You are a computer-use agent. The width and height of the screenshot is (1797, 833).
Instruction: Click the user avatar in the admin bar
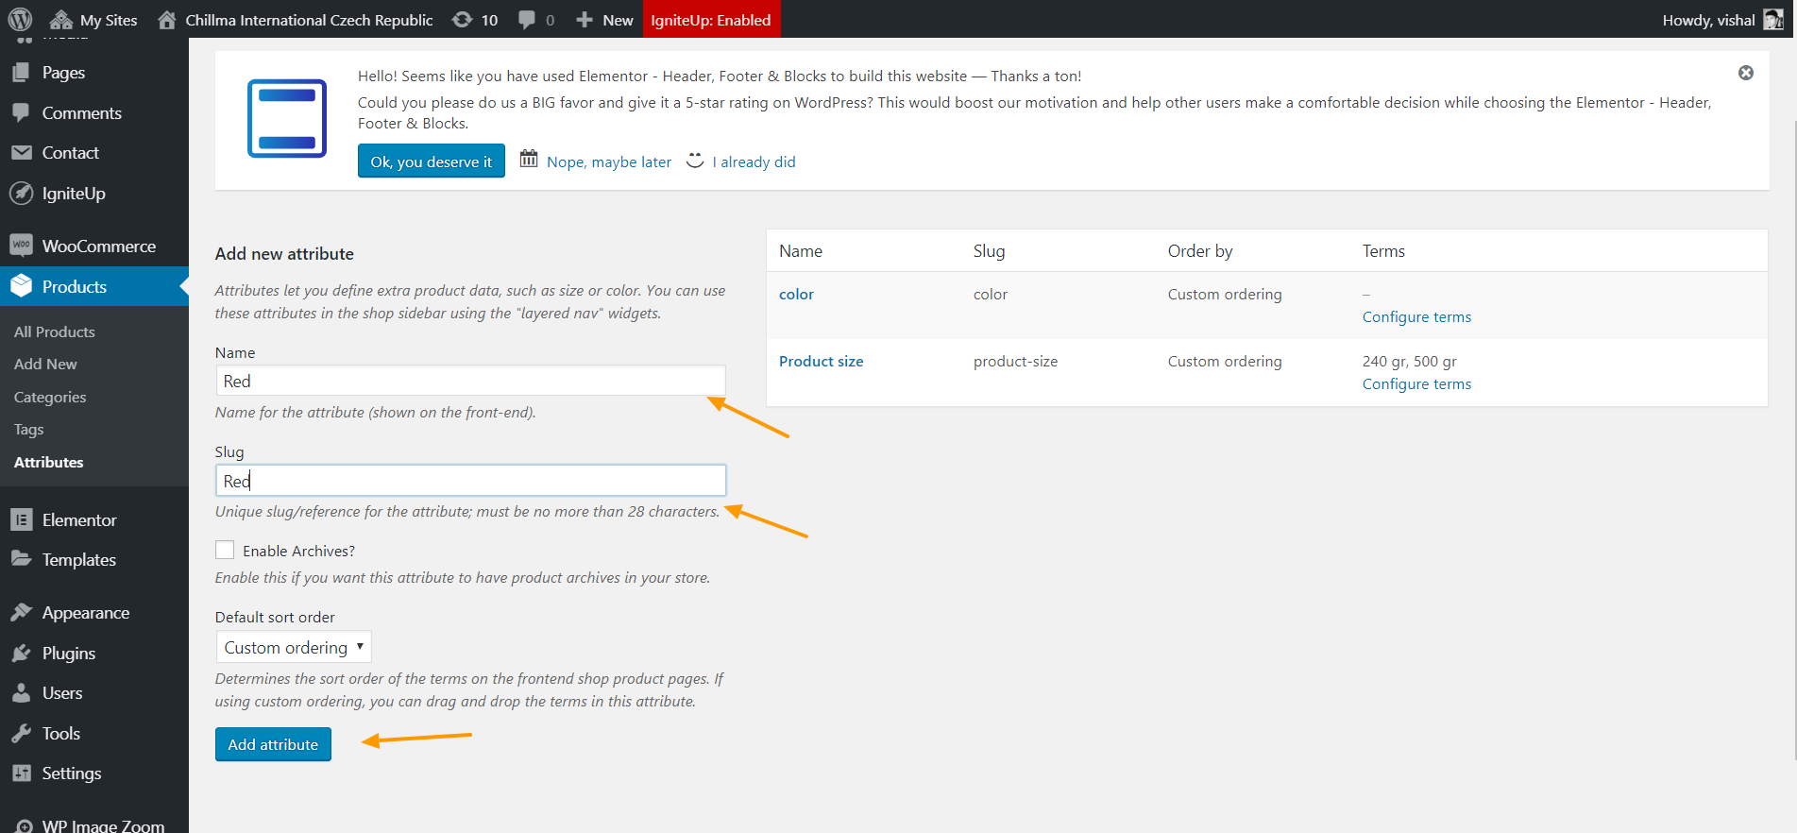pos(1773,20)
